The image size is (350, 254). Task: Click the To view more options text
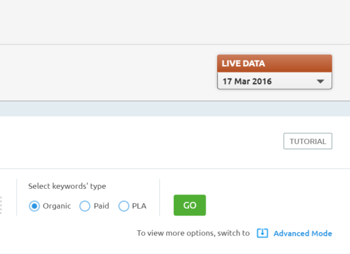click(x=193, y=233)
